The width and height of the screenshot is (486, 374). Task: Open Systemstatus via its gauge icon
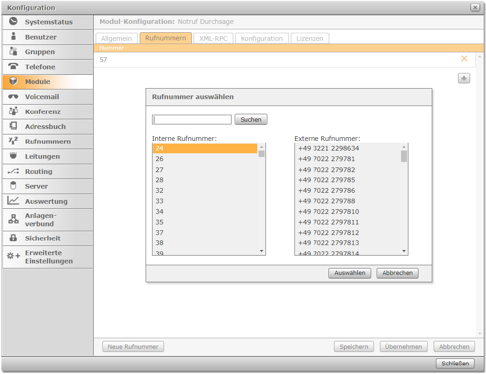(x=13, y=22)
